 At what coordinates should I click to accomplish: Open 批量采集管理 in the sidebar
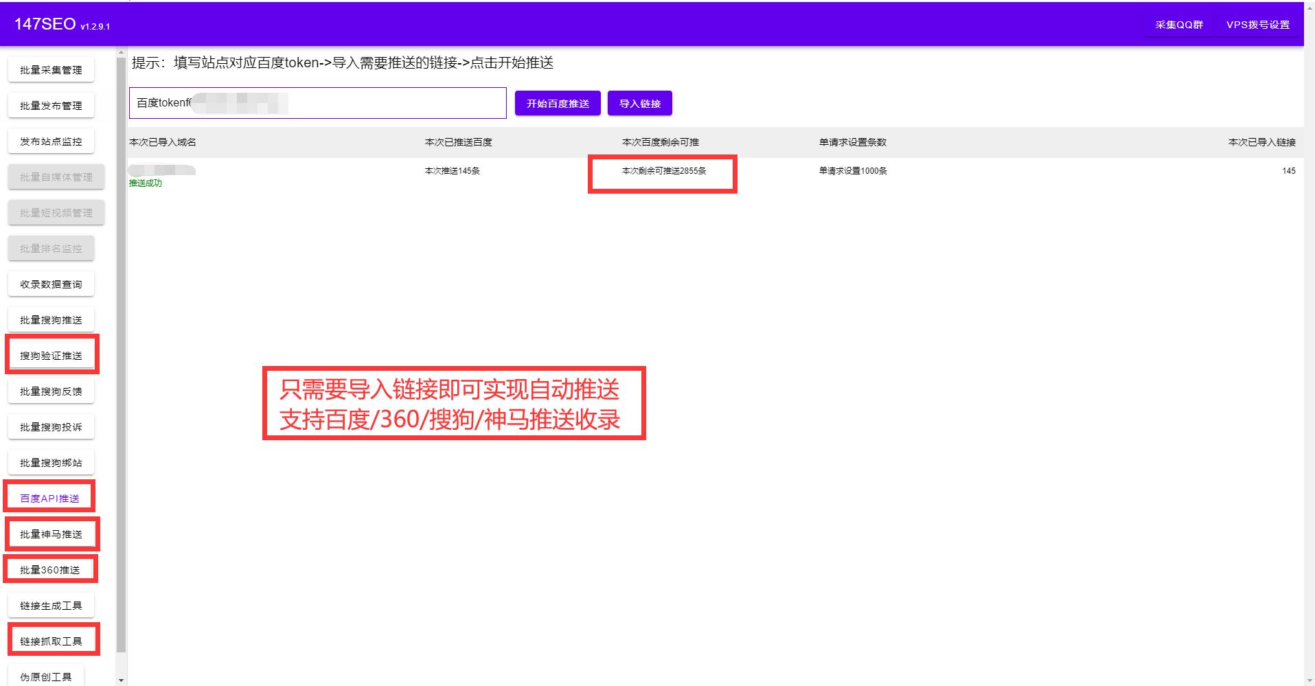click(x=52, y=69)
